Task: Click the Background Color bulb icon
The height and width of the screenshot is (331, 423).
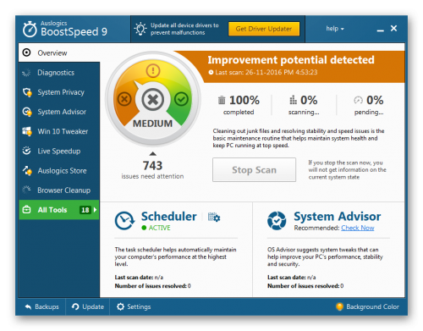Action: pyautogui.click(x=340, y=306)
